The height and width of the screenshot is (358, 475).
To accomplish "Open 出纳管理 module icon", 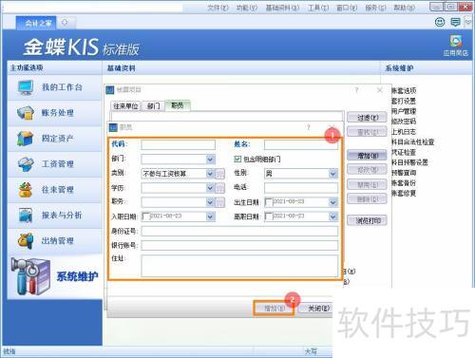I will pos(26,241).
